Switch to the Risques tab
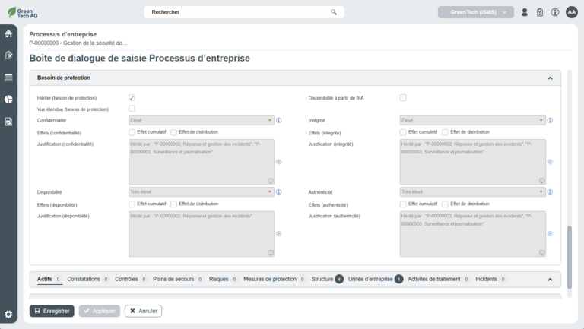The image size is (584, 329). pyautogui.click(x=218, y=280)
